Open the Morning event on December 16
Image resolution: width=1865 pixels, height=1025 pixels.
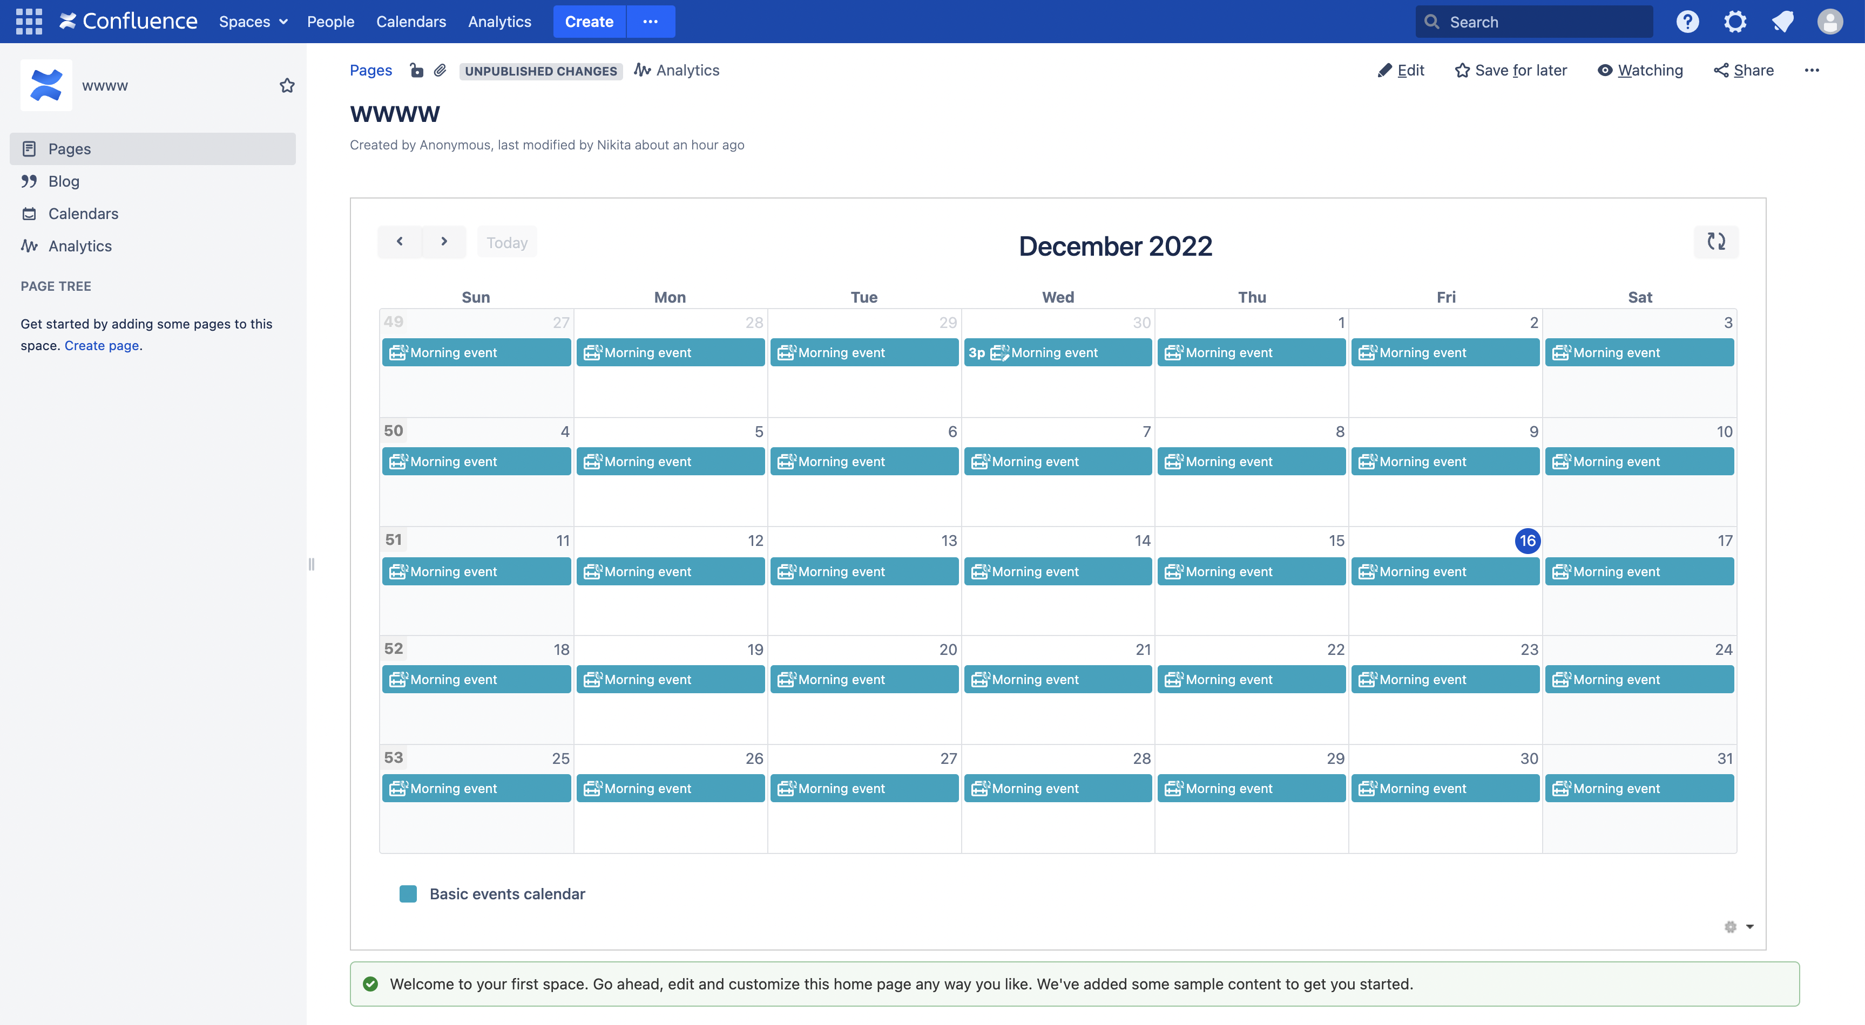coord(1444,571)
